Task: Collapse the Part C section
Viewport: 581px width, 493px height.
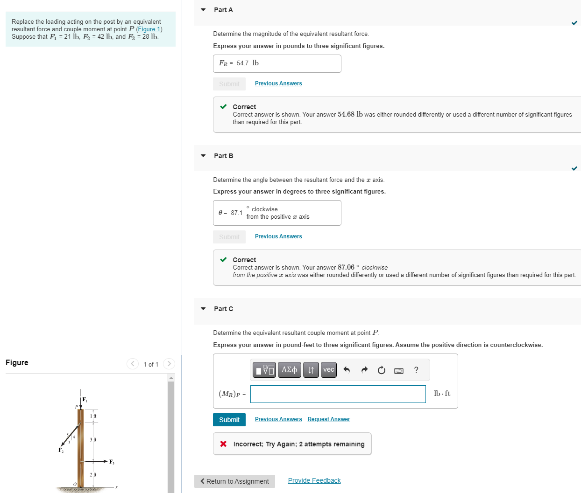Action: (202, 308)
